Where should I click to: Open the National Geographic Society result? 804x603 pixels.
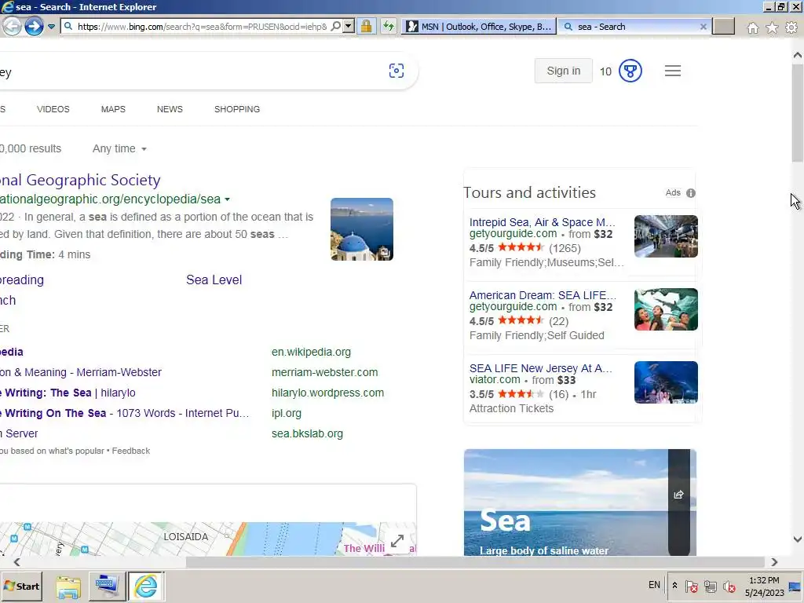[x=80, y=180]
